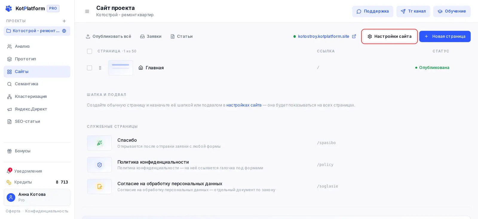Click the Новая страница button
Image resolution: width=478 pixels, height=219 pixels.
pos(445,36)
